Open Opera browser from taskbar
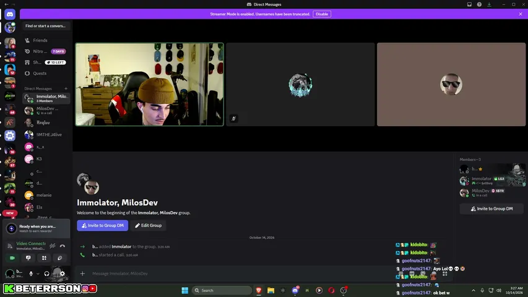Screen dimensions: 528x297 [331, 290]
